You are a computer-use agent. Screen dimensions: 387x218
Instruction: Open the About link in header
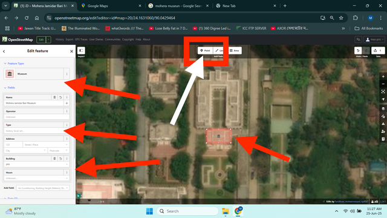click(146, 39)
